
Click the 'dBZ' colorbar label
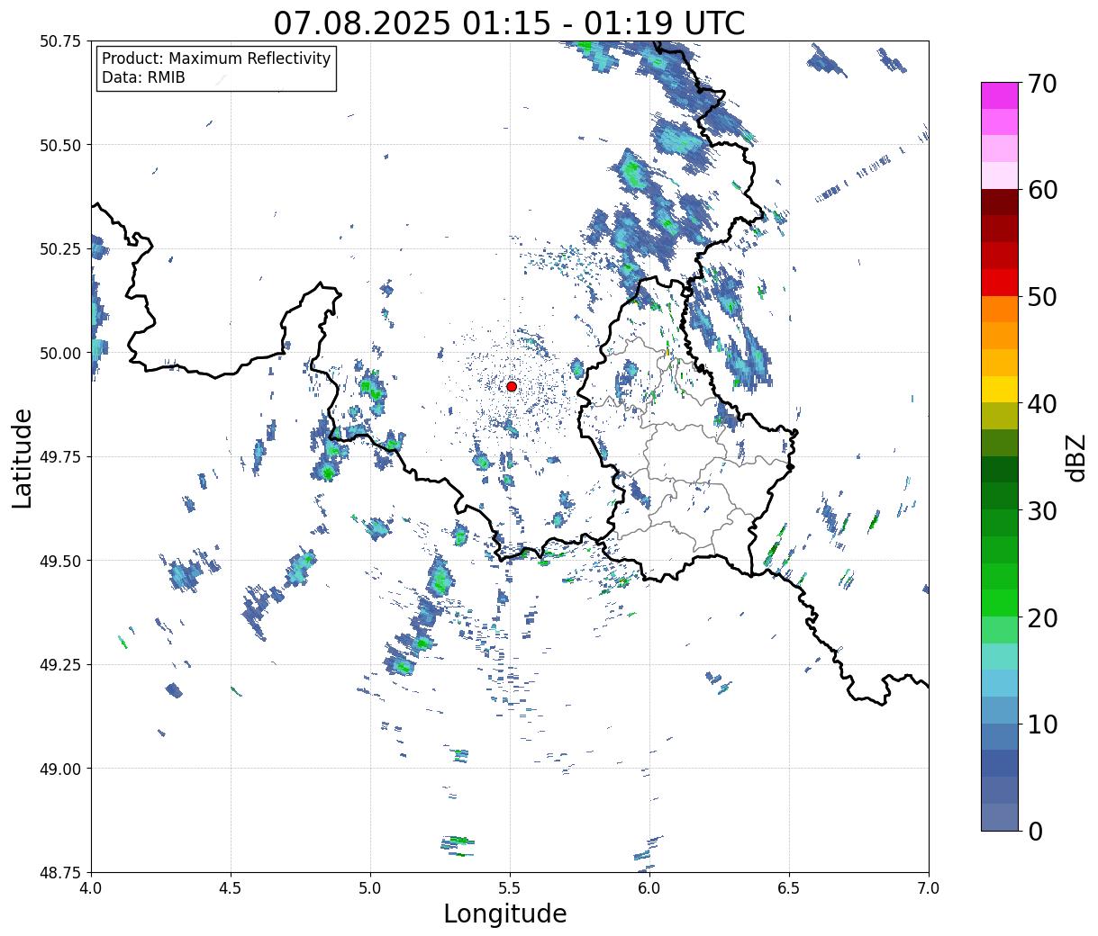click(x=1075, y=457)
